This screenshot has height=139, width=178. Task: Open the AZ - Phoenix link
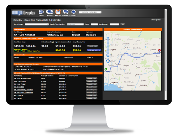coord(19,87)
